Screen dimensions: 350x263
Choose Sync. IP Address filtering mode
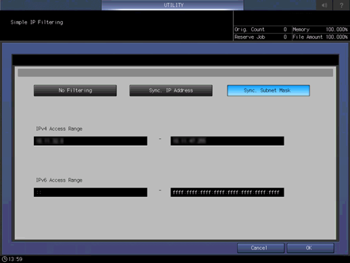171,91
